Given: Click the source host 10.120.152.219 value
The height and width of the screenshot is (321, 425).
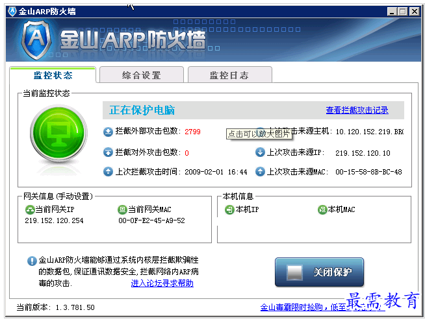Looking at the screenshot, I should [x=370, y=132].
